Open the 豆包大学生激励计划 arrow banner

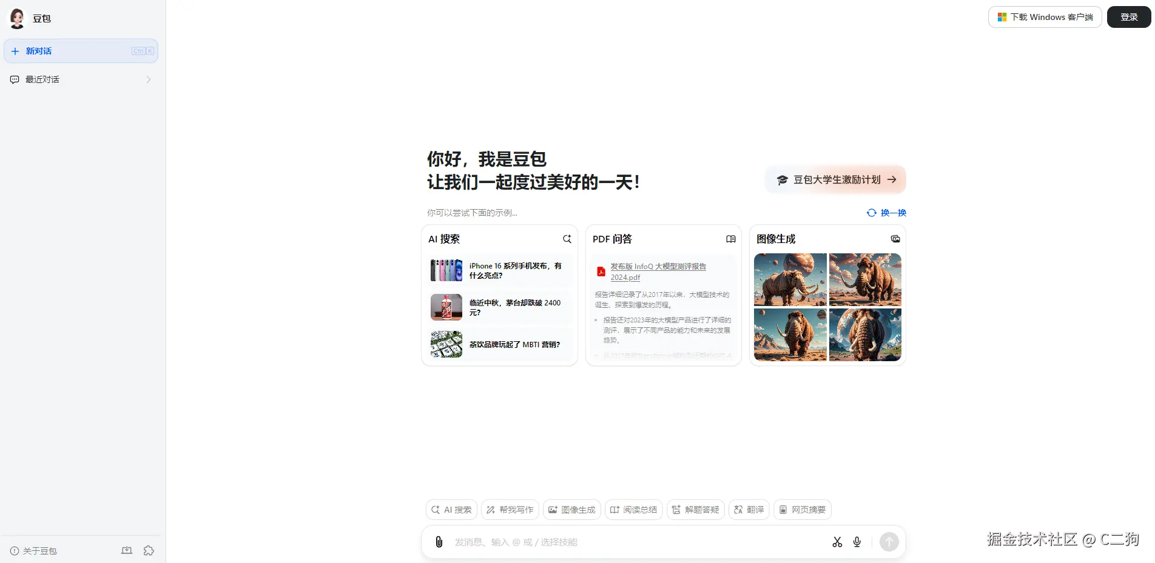pos(835,179)
